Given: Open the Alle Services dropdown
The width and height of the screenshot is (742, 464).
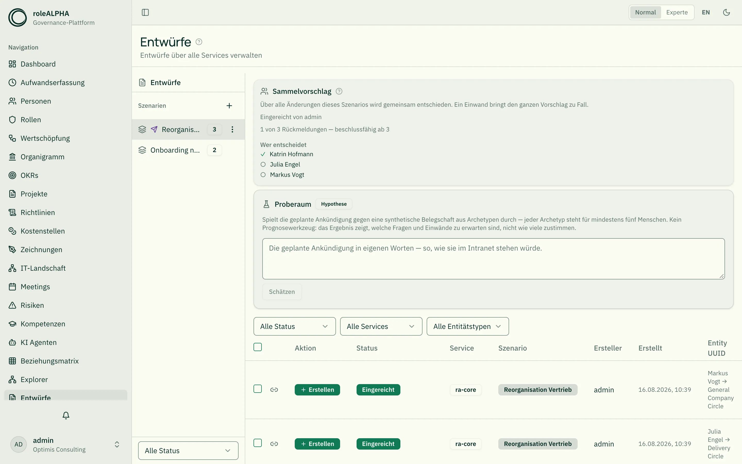Looking at the screenshot, I should point(381,326).
